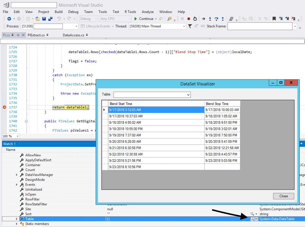Click the magnifier visualizer icon on Table row
The height and width of the screenshot is (227, 305).
point(252,219)
